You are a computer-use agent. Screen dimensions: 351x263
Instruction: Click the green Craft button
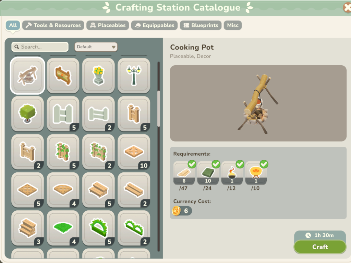[x=320, y=247]
